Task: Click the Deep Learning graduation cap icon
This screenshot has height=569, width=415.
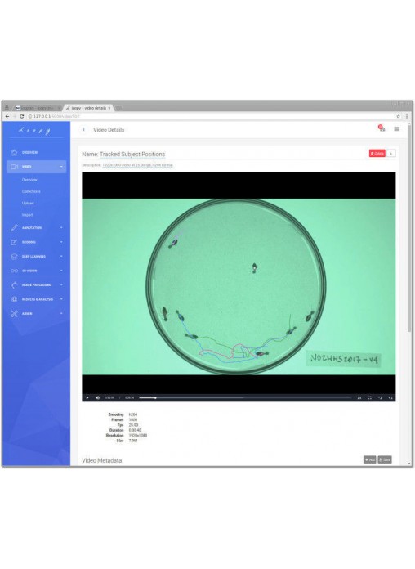Action: (x=14, y=257)
